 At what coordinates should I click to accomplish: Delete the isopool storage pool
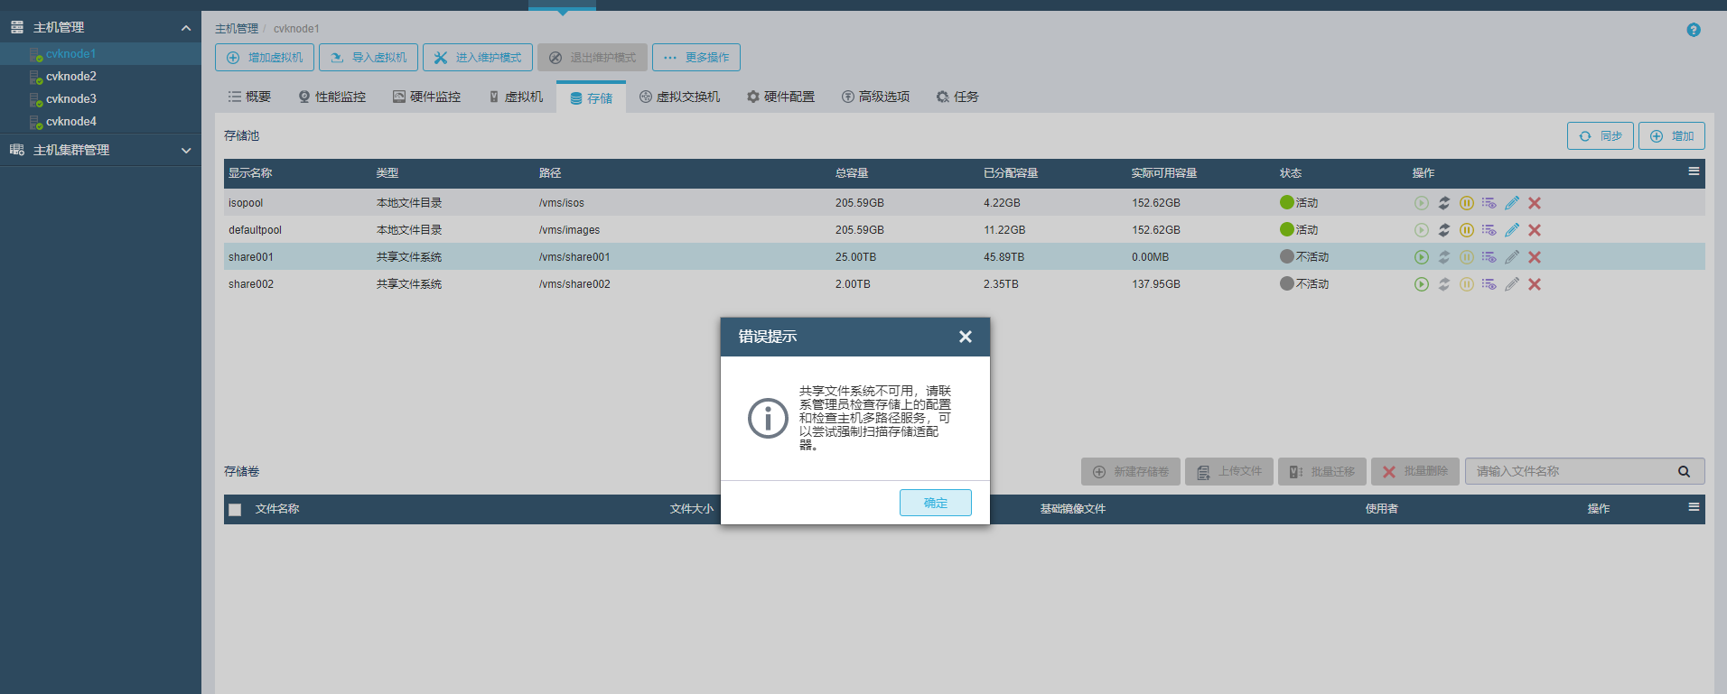point(1535,203)
